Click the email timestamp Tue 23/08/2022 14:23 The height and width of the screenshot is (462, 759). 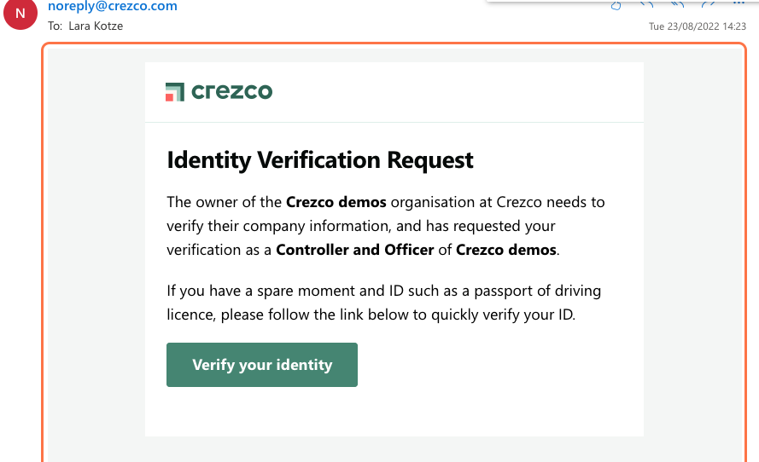(697, 26)
